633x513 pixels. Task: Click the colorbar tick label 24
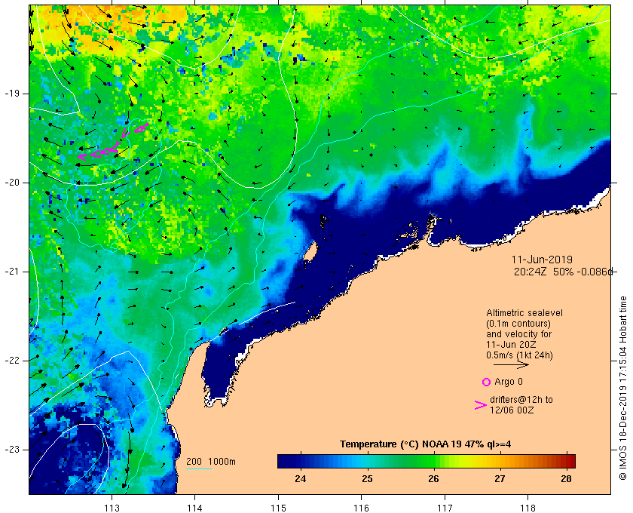tap(301, 478)
